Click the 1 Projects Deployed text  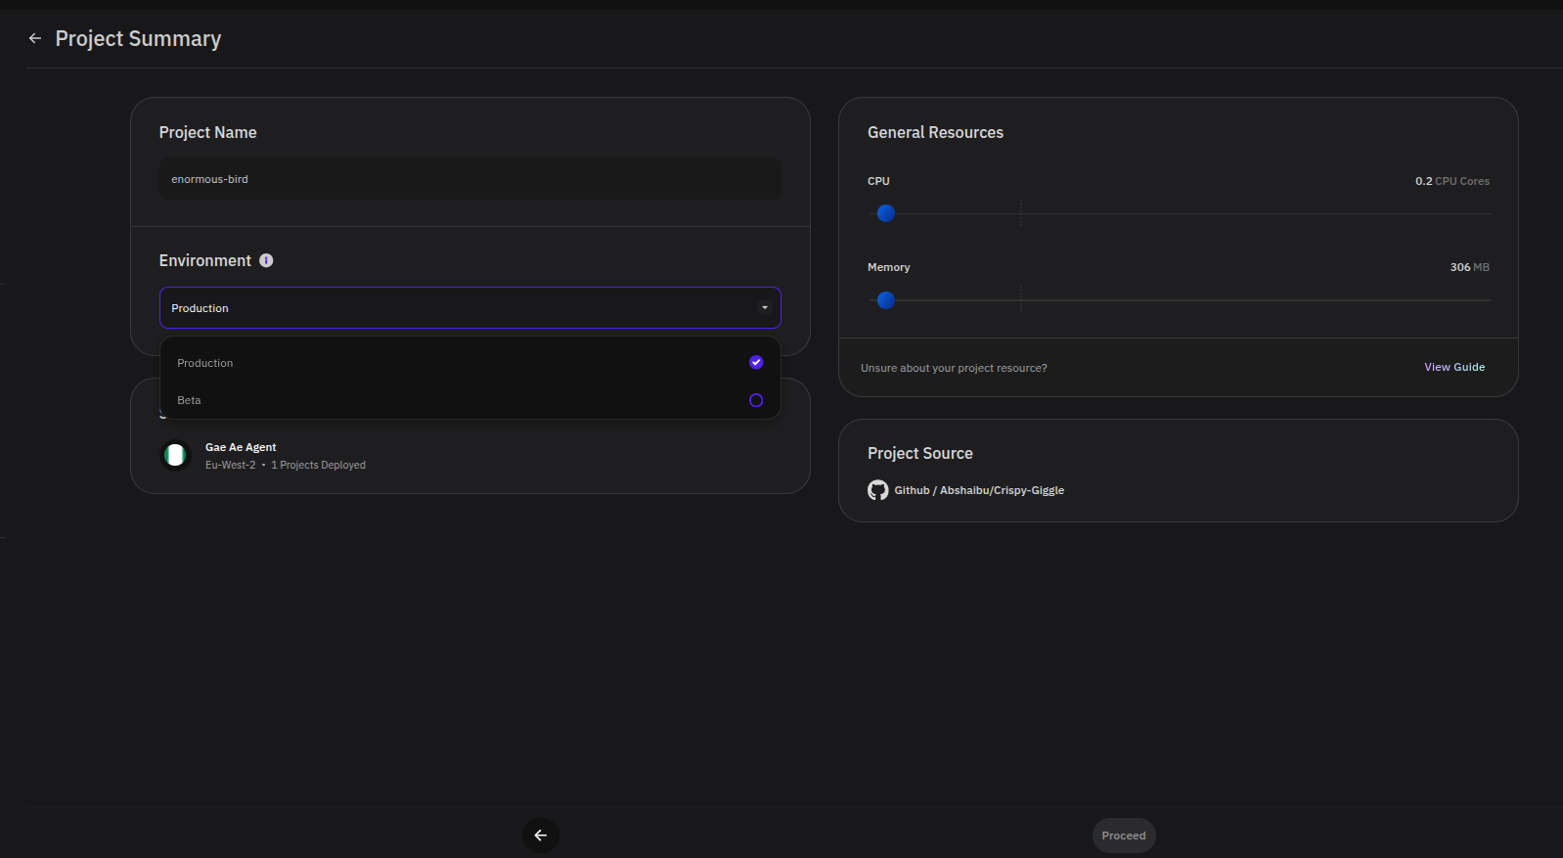pyautogui.click(x=318, y=465)
